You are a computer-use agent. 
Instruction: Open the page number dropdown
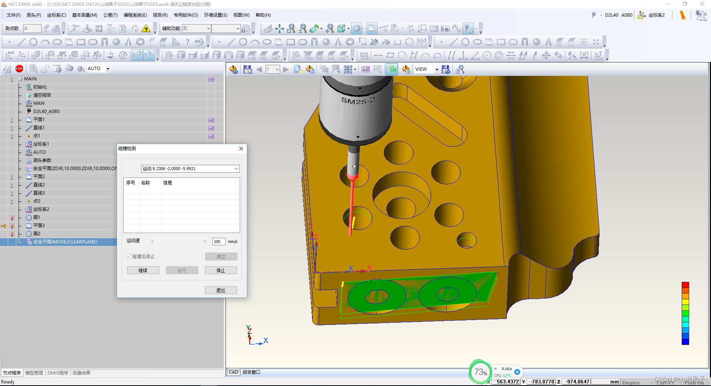pos(277,69)
